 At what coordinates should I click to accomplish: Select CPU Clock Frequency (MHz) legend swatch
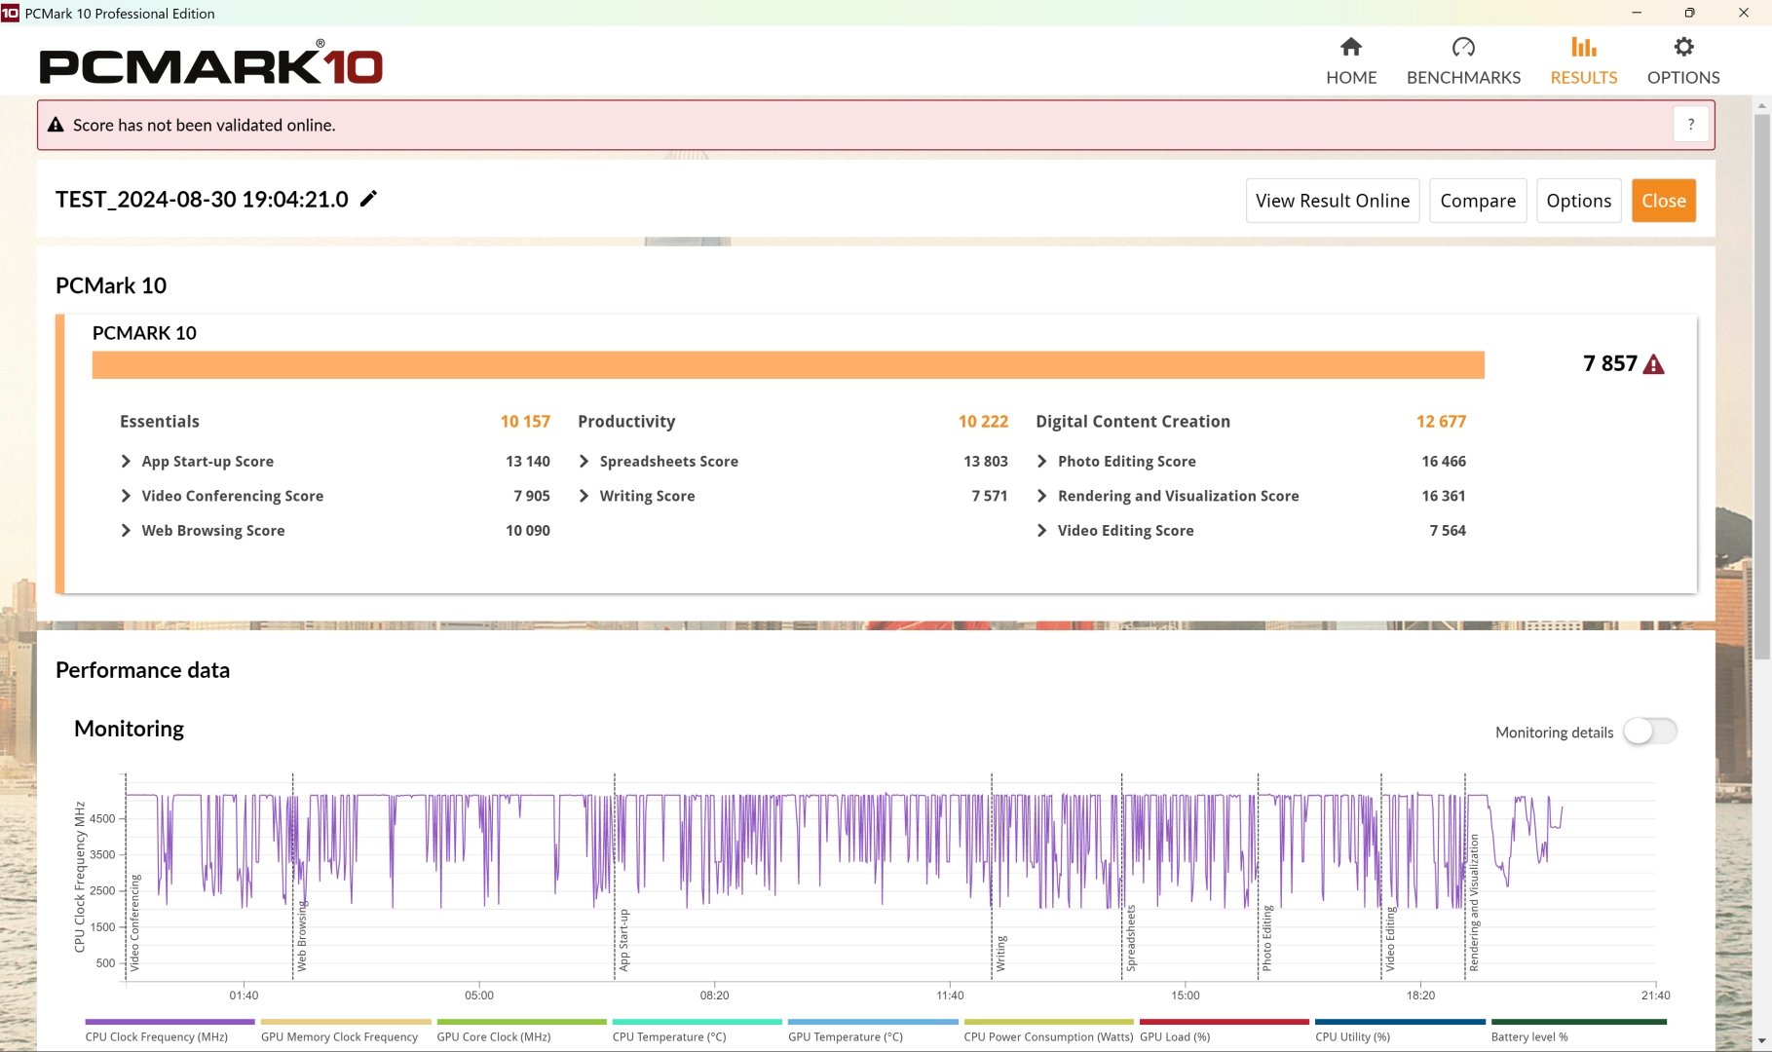pos(170,1022)
